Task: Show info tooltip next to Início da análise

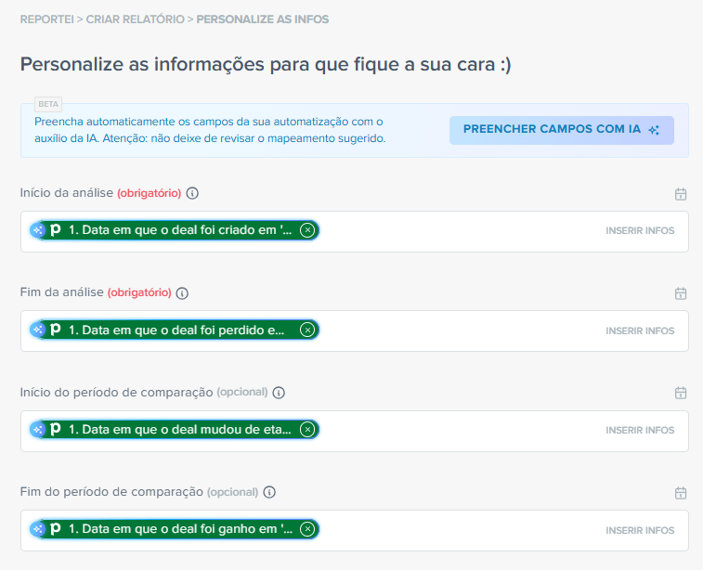Action: tap(192, 194)
